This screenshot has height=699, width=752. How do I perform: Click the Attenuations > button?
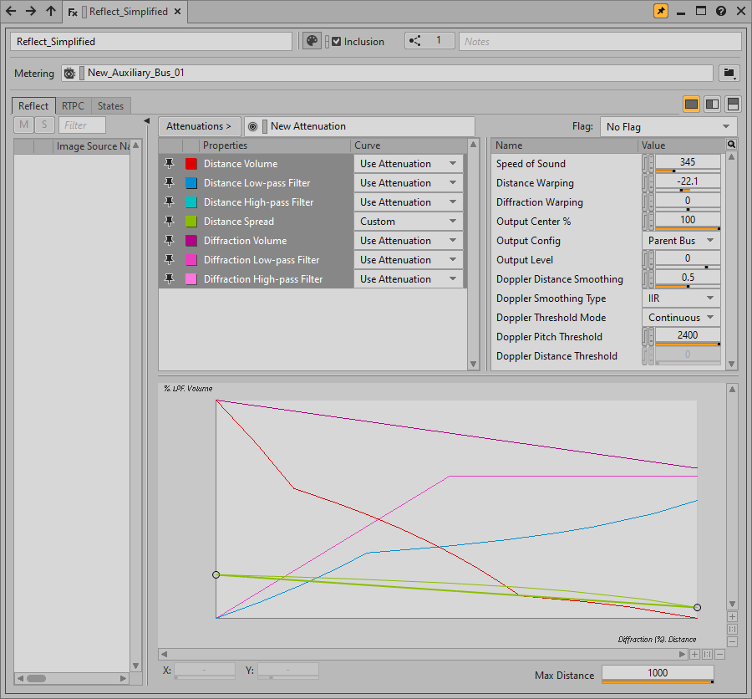point(199,126)
